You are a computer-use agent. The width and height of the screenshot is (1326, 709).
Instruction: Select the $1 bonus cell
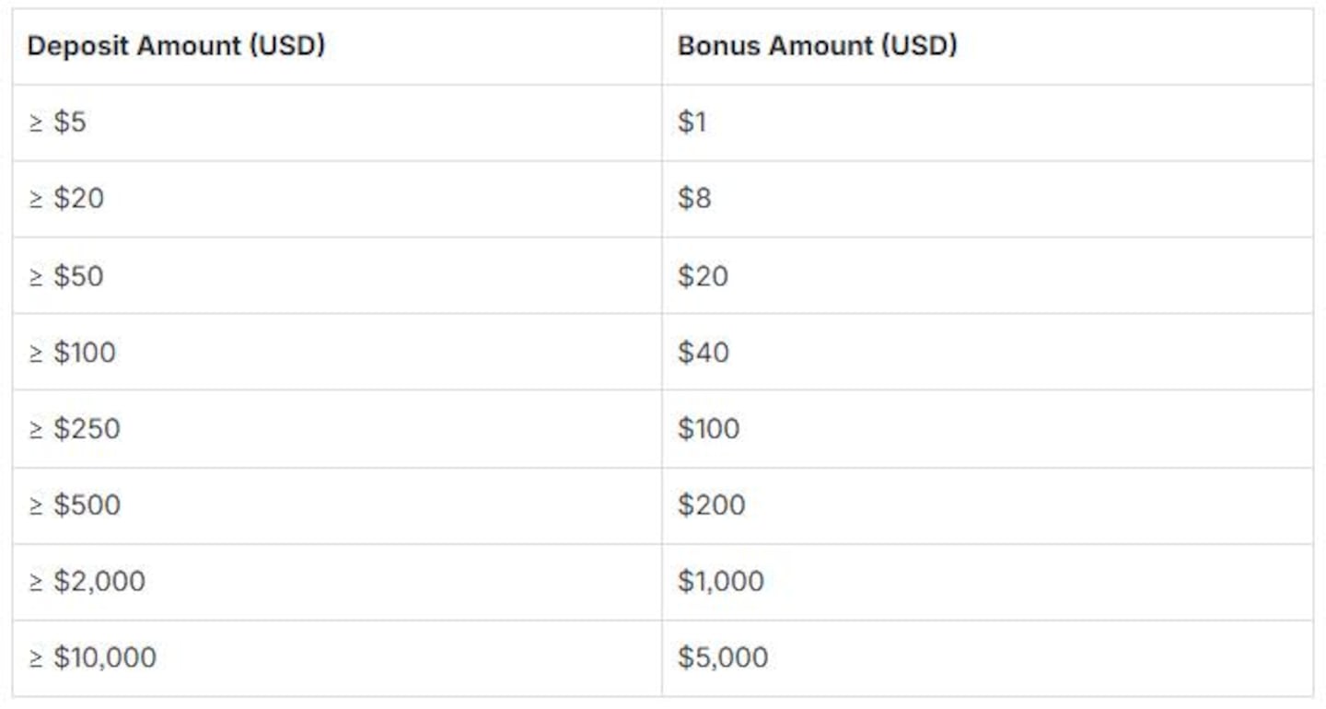(692, 122)
